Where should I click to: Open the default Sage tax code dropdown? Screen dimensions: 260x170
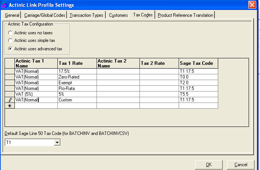[57, 143]
